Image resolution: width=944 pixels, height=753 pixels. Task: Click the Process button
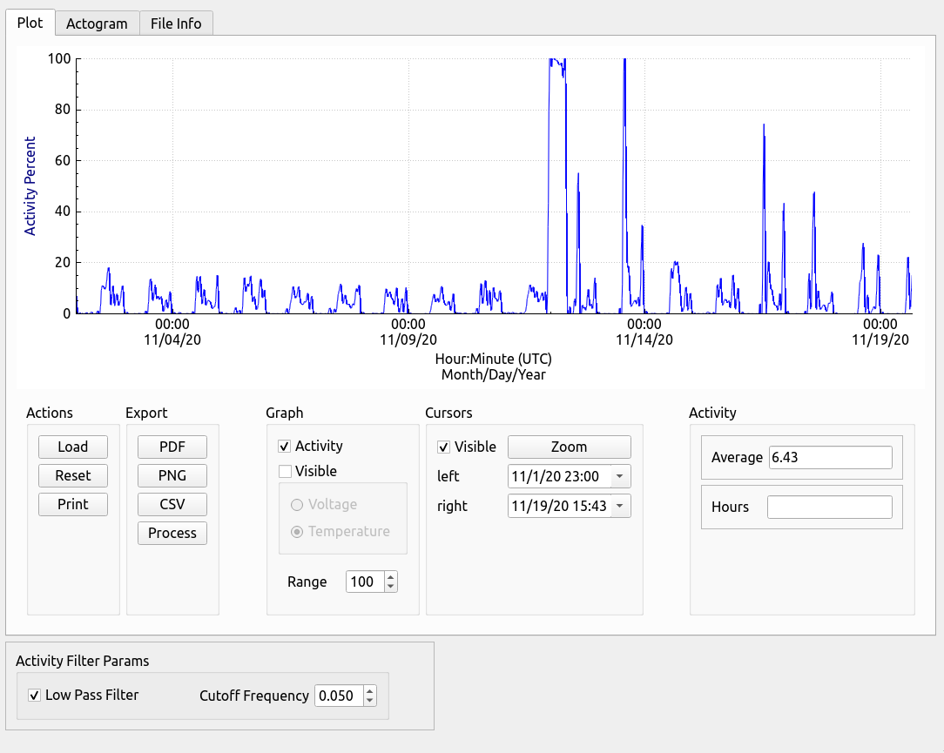[x=172, y=534]
